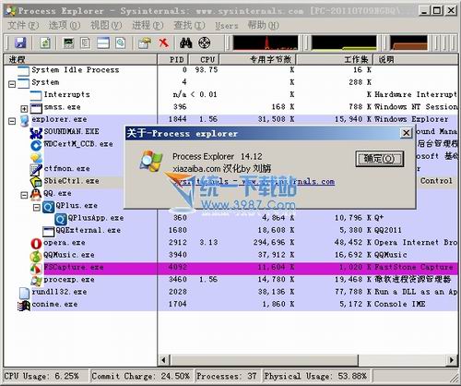461x386 pixels.
Task: Select the QQExternal.exe row
Action: tap(230, 230)
